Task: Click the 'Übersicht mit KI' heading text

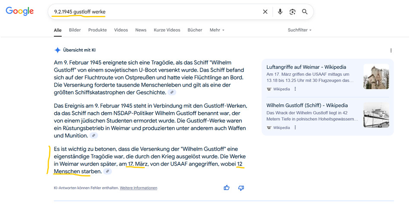Action: (x=79, y=50)
